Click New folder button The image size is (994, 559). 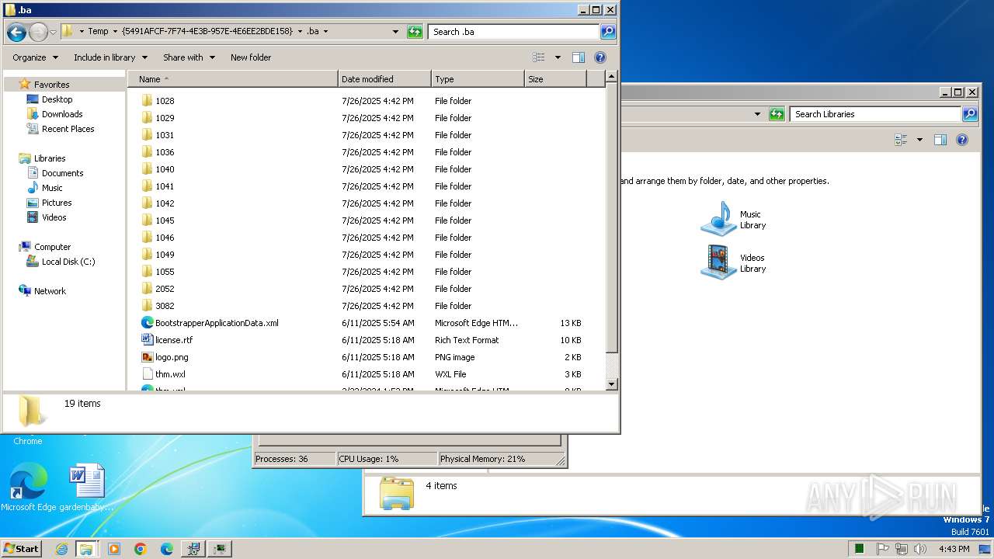click(x=251, y=57)
